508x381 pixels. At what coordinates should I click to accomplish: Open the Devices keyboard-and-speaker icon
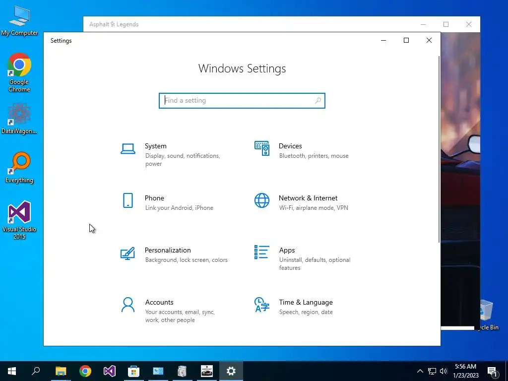pos(262,148)
